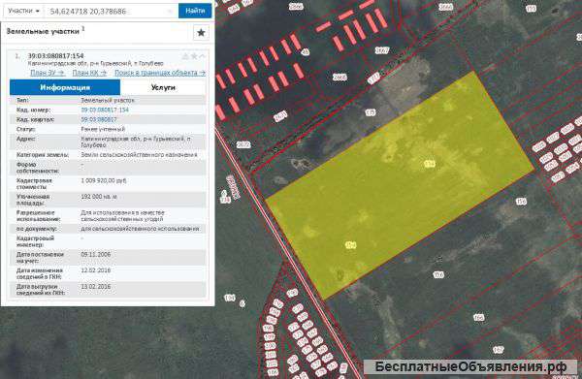The height and width of the screenshot is (379, 582).
Task: Click parcel 2671 on the map
Action: [280, 116]
